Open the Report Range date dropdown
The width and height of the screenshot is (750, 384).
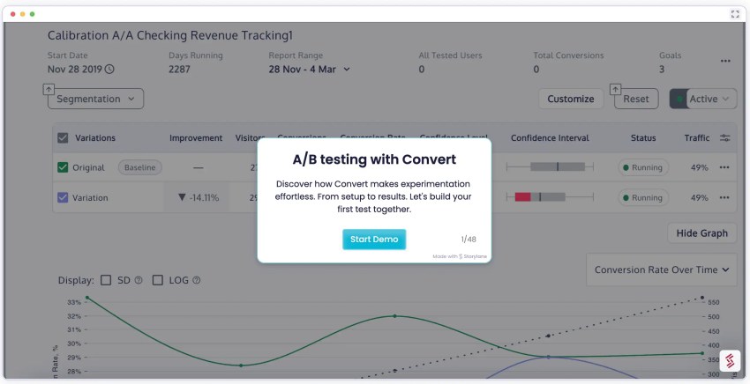click(x=309, y=70)
